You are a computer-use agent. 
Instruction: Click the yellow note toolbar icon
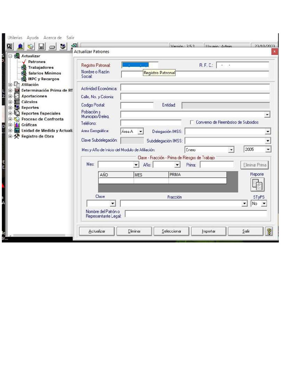pos(31,46)
